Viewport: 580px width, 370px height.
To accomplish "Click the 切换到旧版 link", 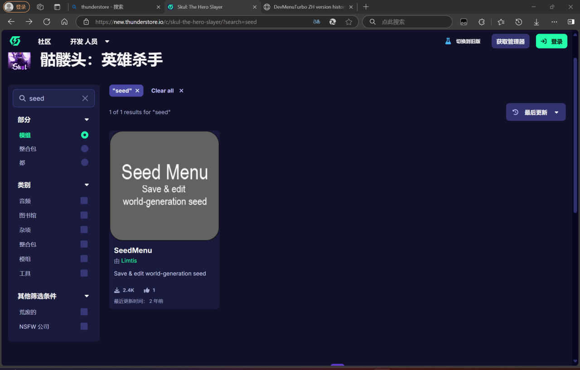I will pyautogui.click(x=463, y=41).
